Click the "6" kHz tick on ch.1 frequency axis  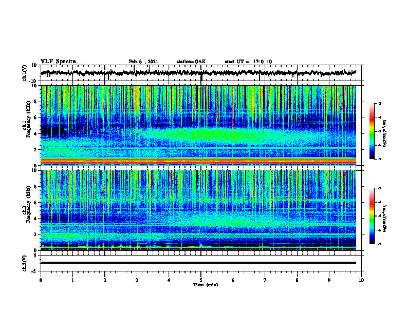point(35,117)
